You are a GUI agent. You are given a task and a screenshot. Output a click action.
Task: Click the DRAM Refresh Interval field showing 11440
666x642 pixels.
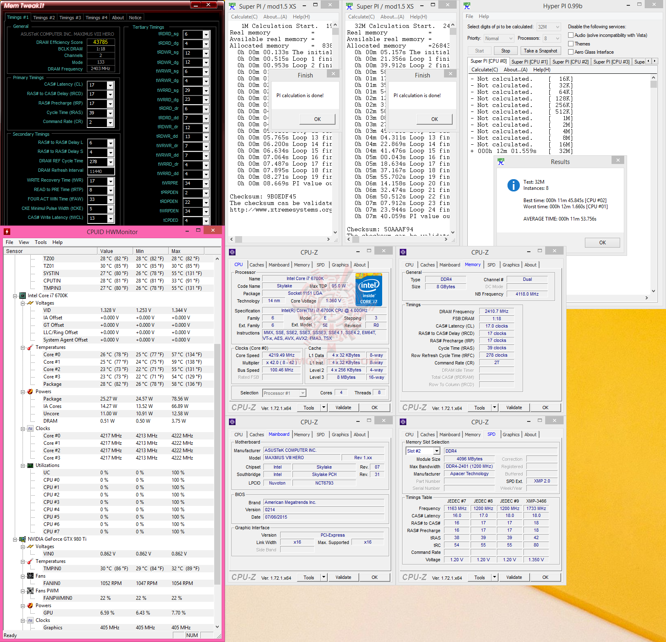(x=101, y=171)
